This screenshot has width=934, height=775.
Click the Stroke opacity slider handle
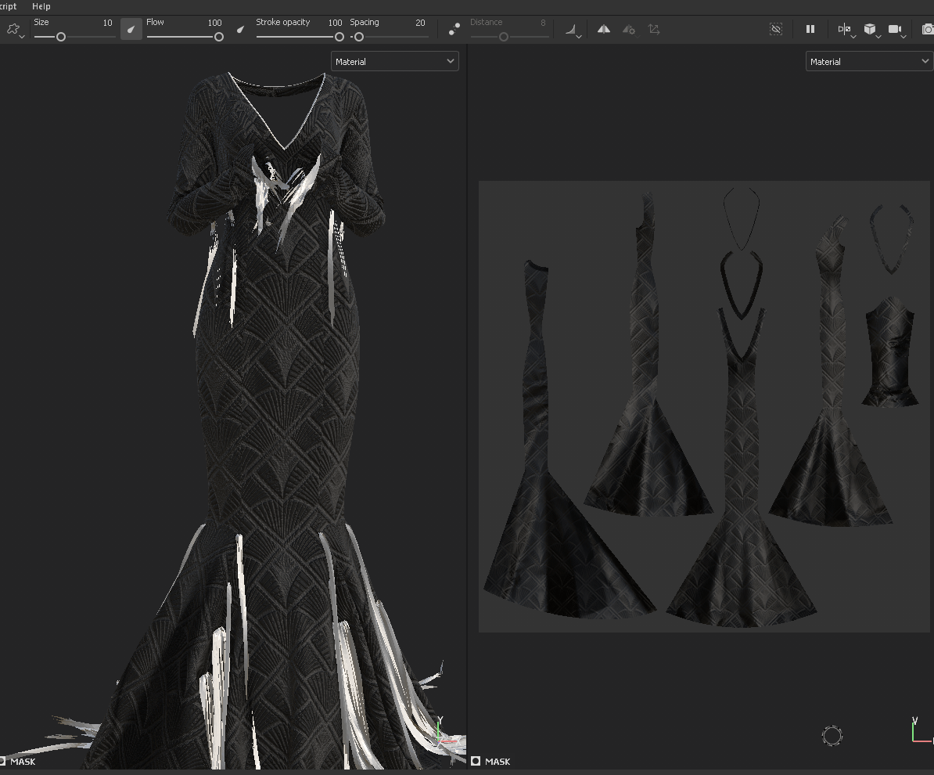pyautogui.click(x=339, y=37)
